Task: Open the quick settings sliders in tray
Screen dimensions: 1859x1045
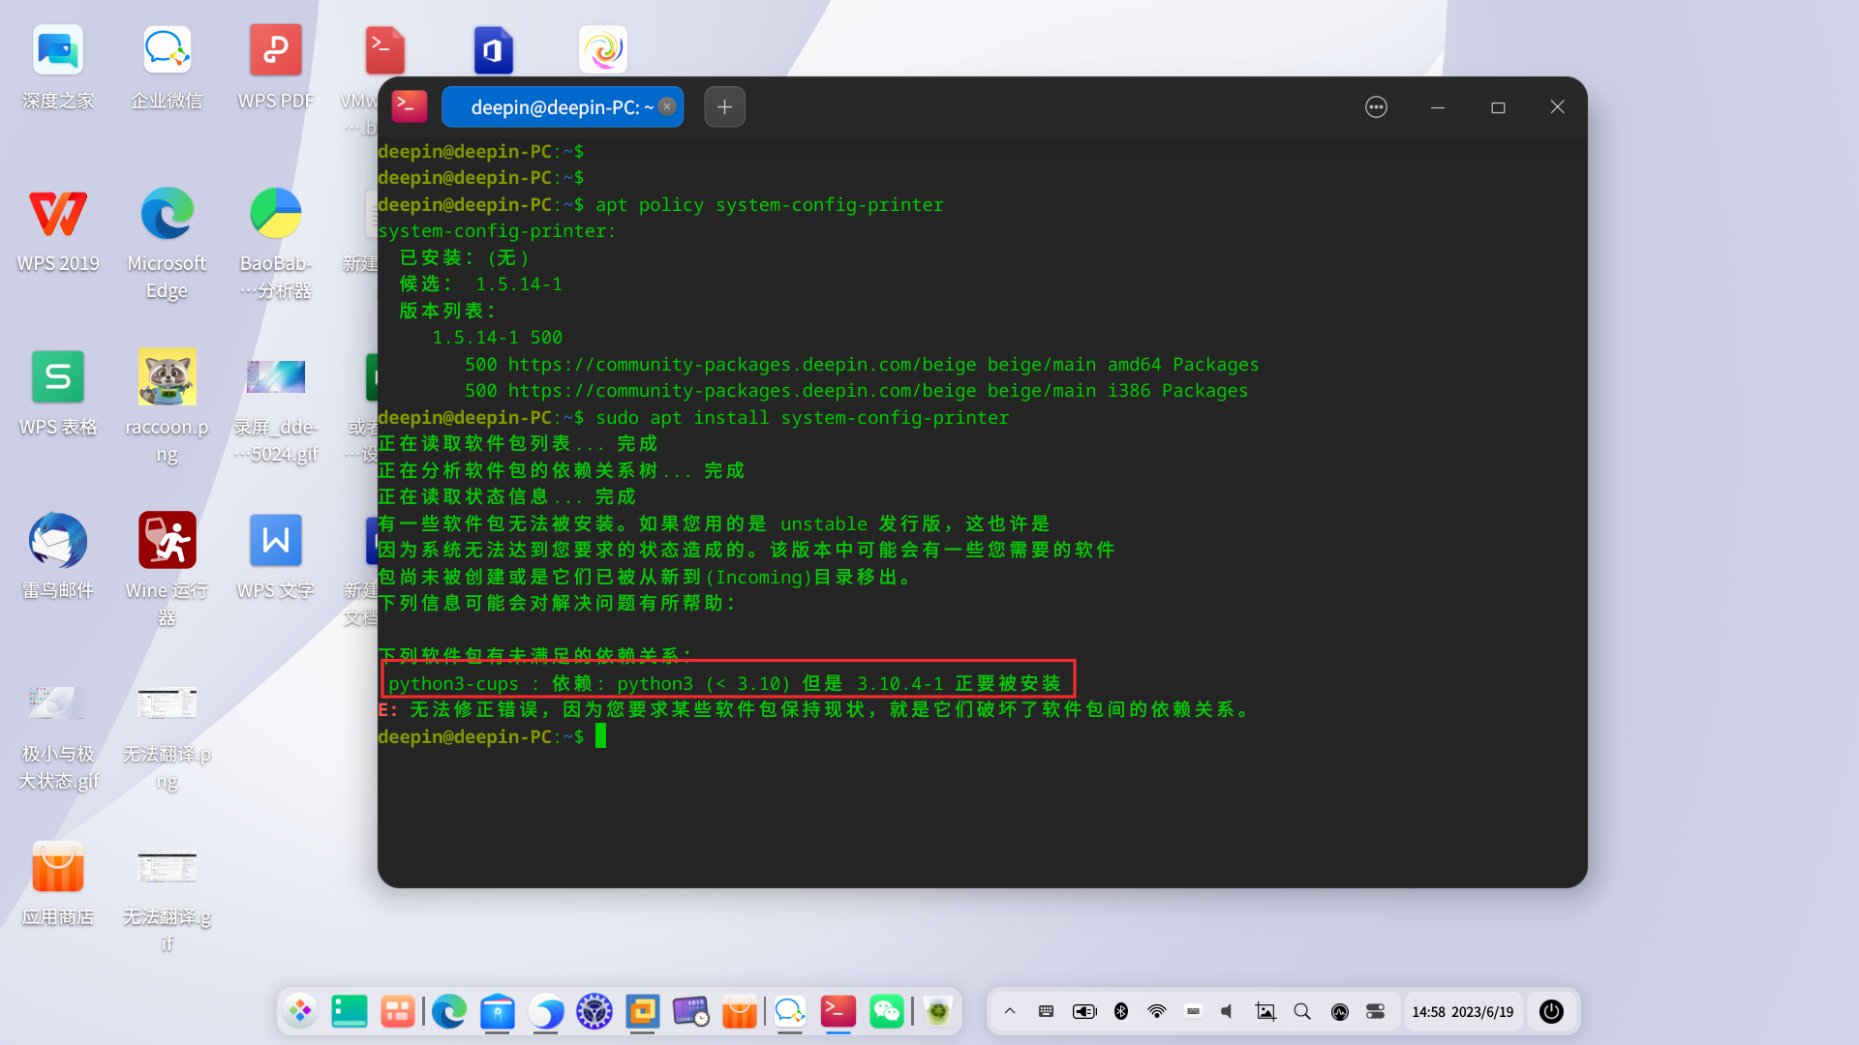Action: tap(1375, 1011)
